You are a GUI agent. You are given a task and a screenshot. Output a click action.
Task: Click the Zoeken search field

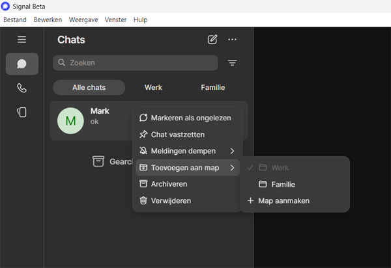(136, 63)
